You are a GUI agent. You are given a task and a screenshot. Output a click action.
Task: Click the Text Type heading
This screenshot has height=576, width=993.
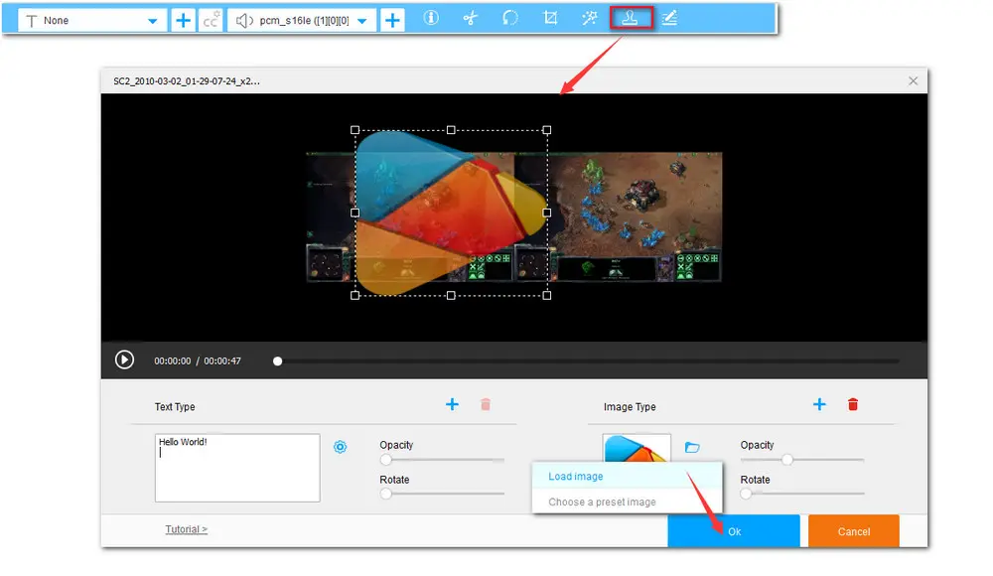[x=175, y=407]
